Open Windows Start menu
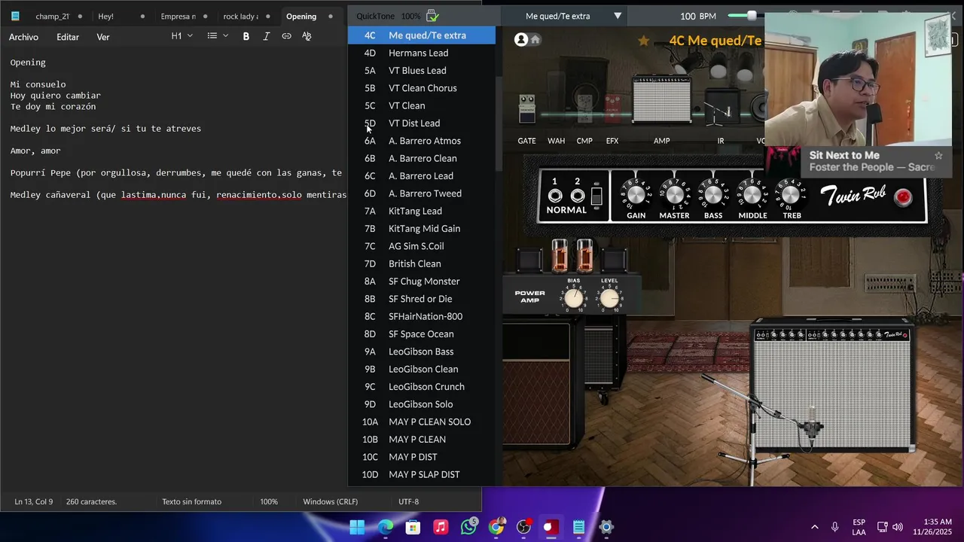This screenshot has height=542, width=964. tap(357, 527)
